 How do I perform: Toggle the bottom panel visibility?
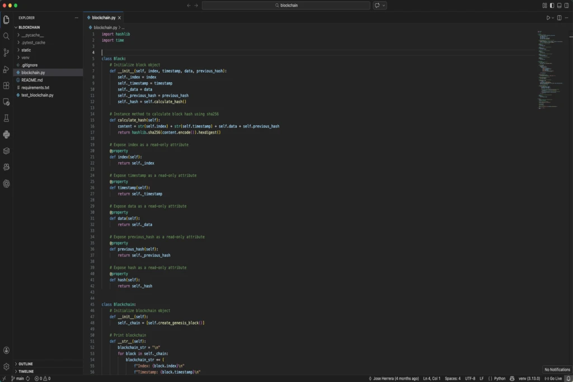pyautogui.click(x=559, y=5)
